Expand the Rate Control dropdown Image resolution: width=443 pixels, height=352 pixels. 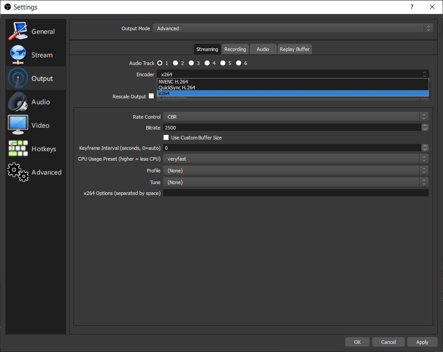pyautogui.click(x=295, y=117)
